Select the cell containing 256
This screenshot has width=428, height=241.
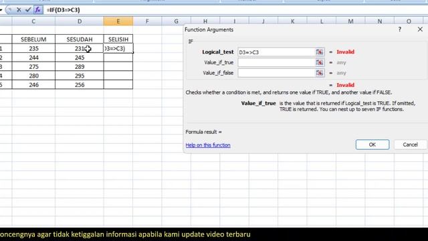(80, 85)
